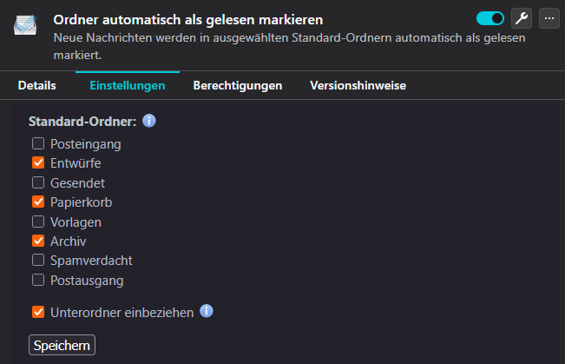Uncheck the Archiv checkbox

pyautogui.click(x=38, y=241)
